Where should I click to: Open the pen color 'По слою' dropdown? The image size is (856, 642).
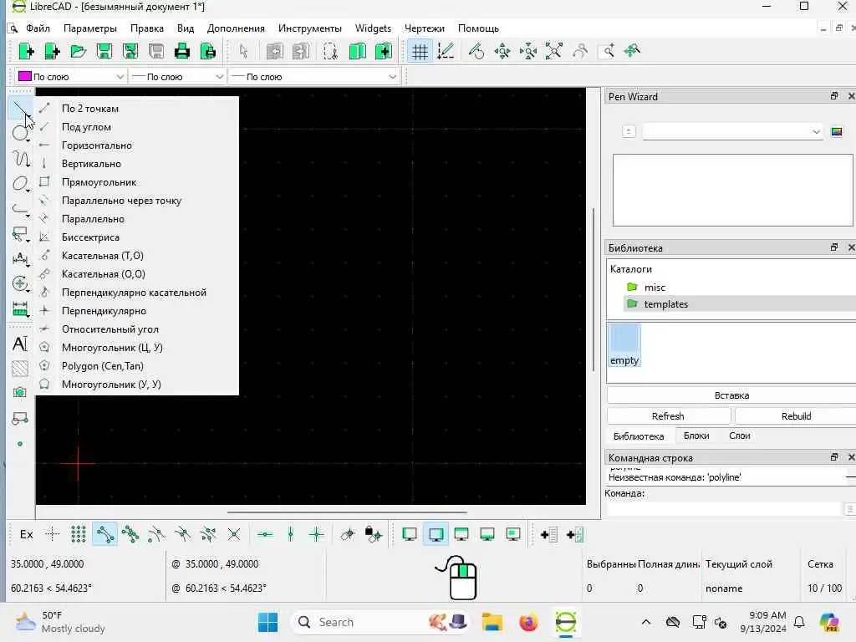pos(71,76)
